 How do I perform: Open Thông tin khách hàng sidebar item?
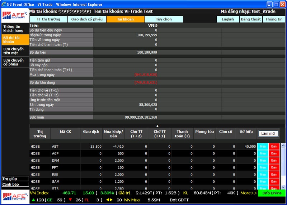15,29
